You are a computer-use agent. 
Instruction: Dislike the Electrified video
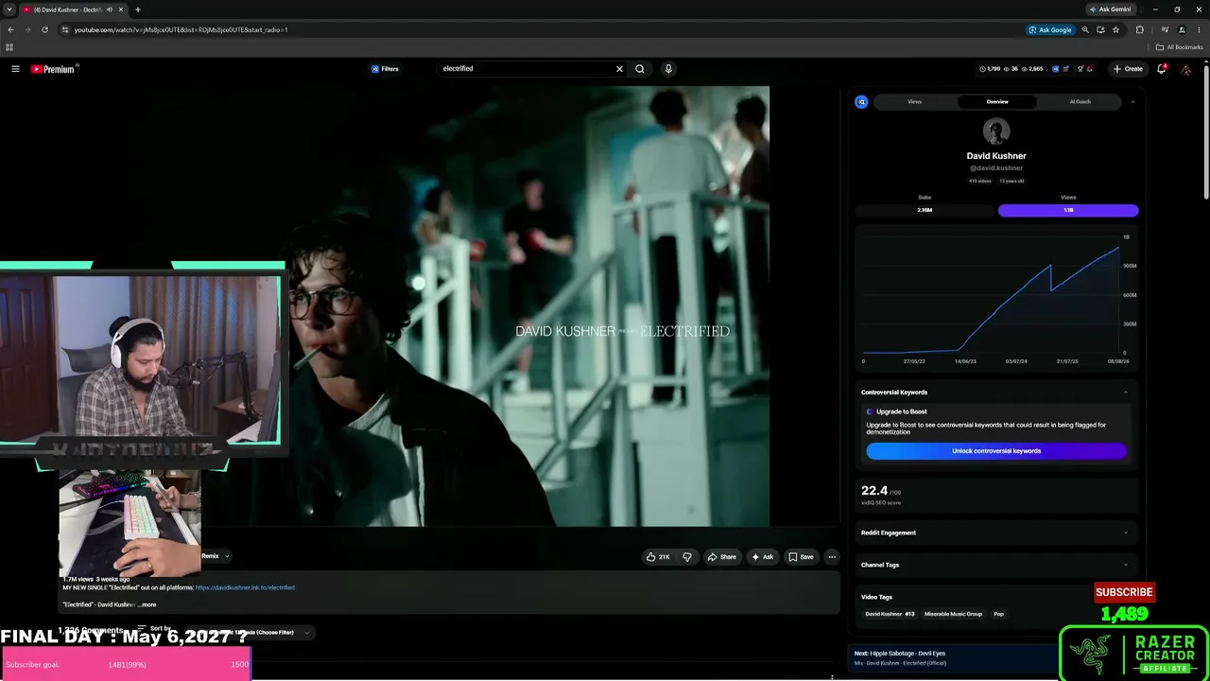tap(687, 557)
